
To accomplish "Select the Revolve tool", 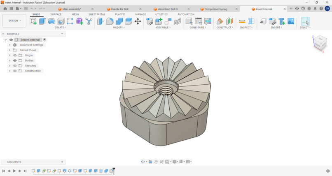I will (x=51, y=21).
